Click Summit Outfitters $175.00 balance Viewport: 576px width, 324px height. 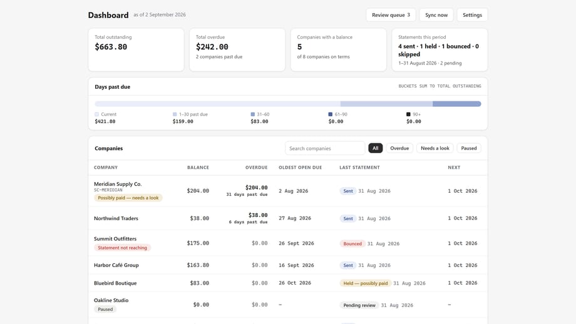(198, 243)
